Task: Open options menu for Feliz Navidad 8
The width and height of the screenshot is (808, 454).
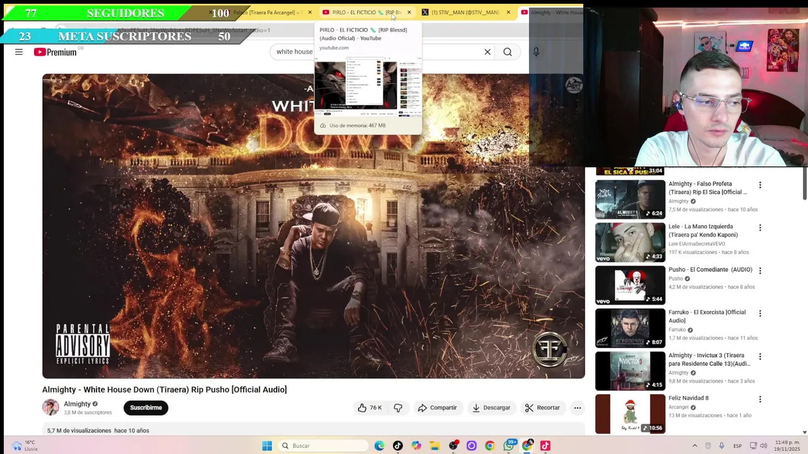Action: point(760,399)
